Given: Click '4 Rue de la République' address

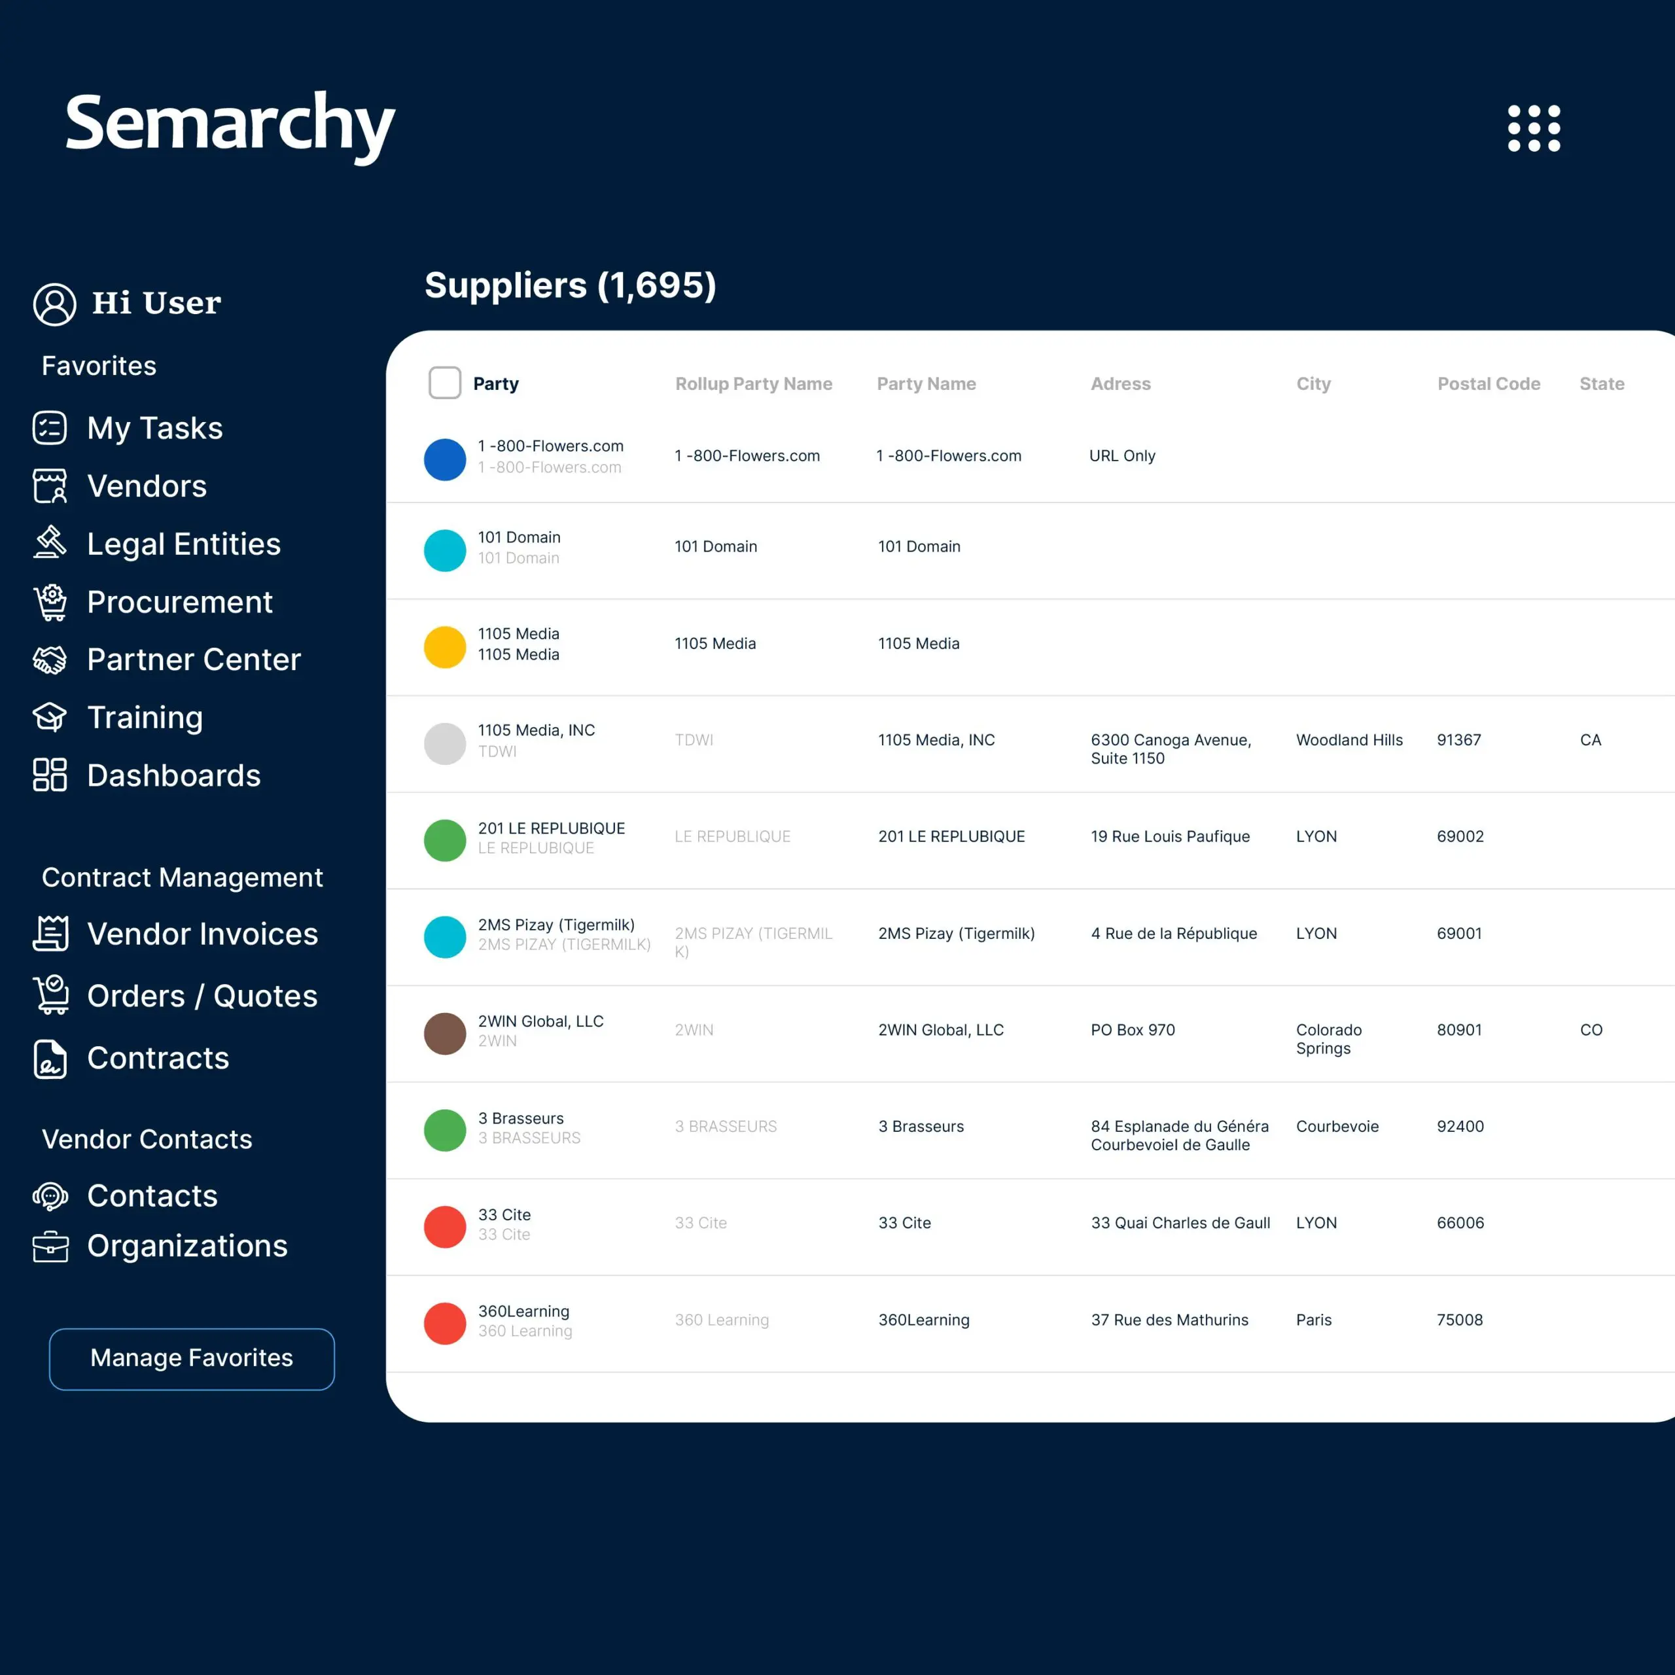Looking at the screenshot, I should point(1174,934).
